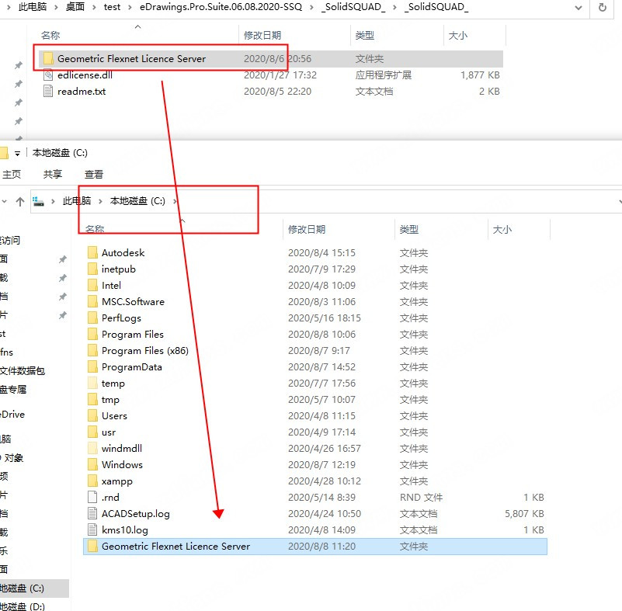This screenshot has height=611, width=622.
Task: Select Geometric Flexnet Licence Server folder in top window
Action: (271, 59)
